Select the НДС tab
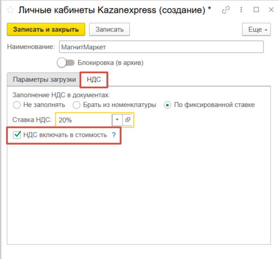Image resolution: width=279 pixels, height=259 pixels. pos(94,80)
